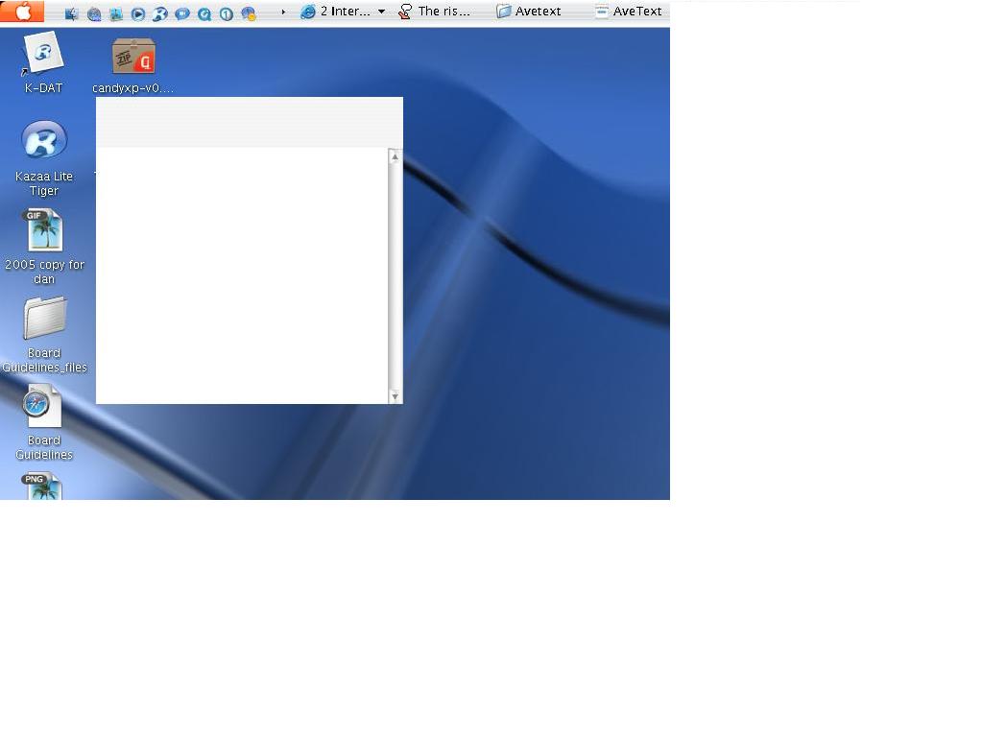983x737 pixels.
Task: Click the globe network quick launch icon
Action: pos(94,13)
